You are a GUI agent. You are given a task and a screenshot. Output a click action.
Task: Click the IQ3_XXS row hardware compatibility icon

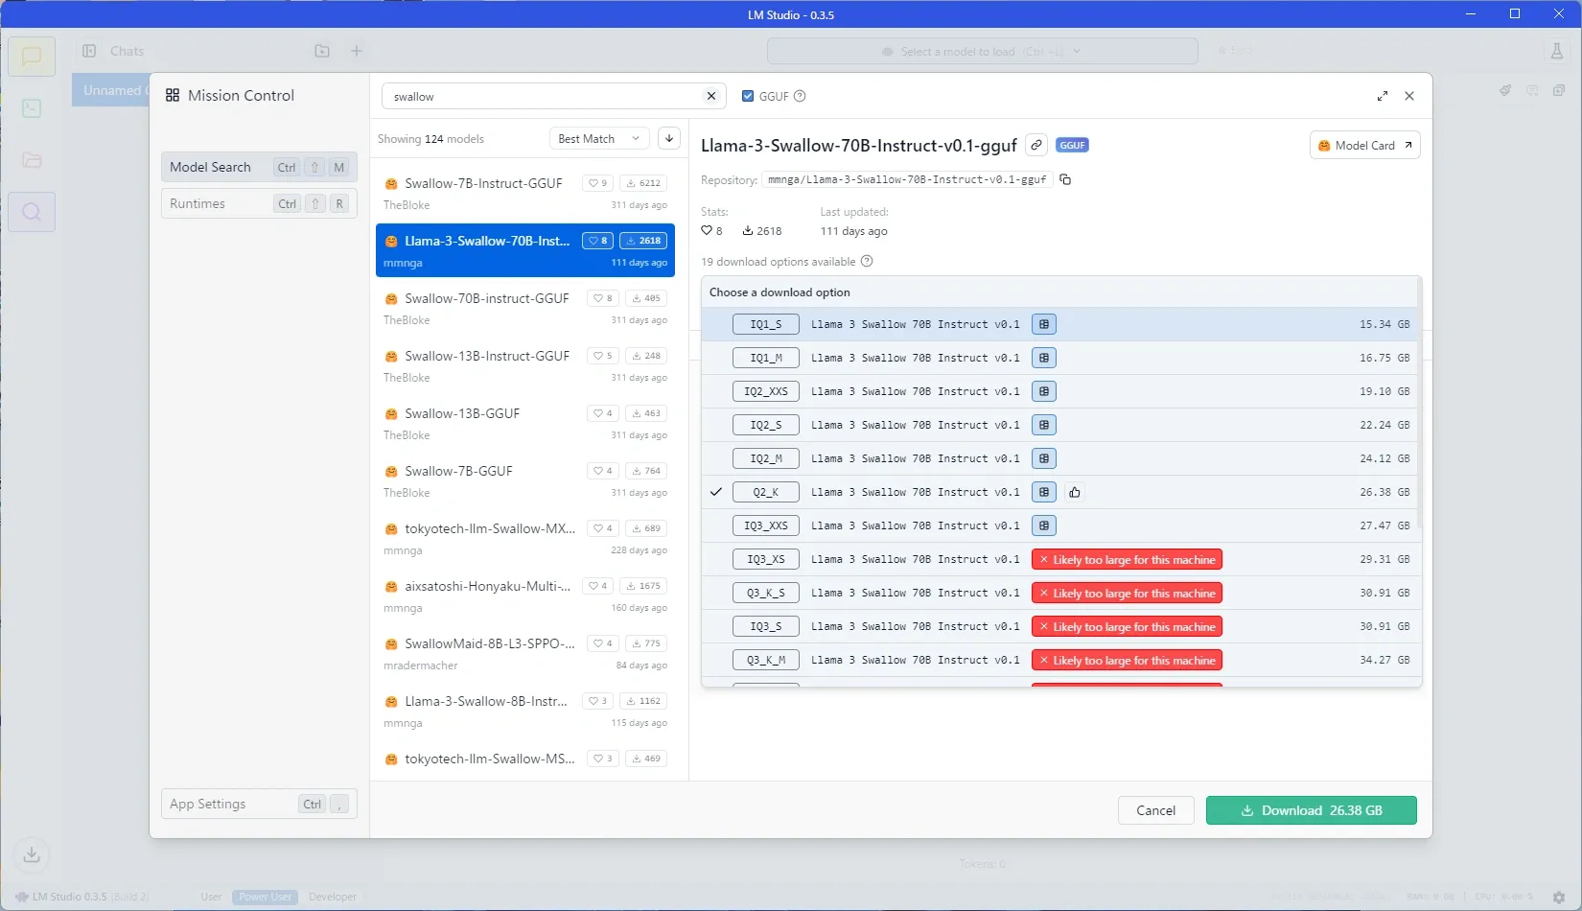coord(1044,526)
